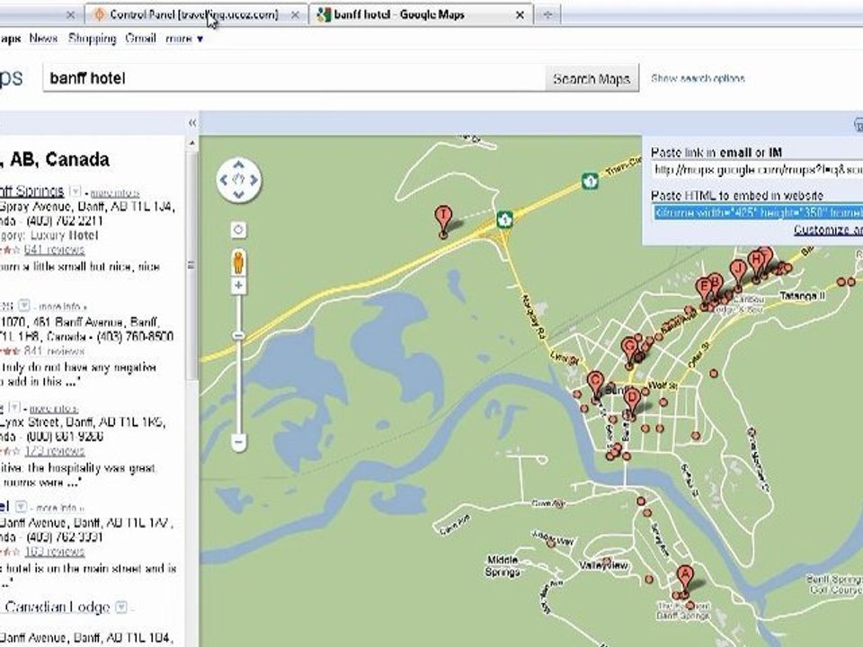The image size is (863, 647).
Task: Open 163 reviews link for Banff Avenue result
Action: pos(54,551)
